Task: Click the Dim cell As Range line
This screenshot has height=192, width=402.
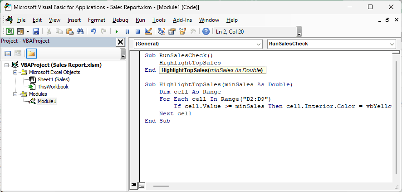Action: [190, 92]
